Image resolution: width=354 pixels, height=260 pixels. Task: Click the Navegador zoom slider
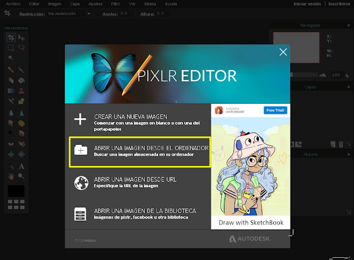[x=304, y=75]
